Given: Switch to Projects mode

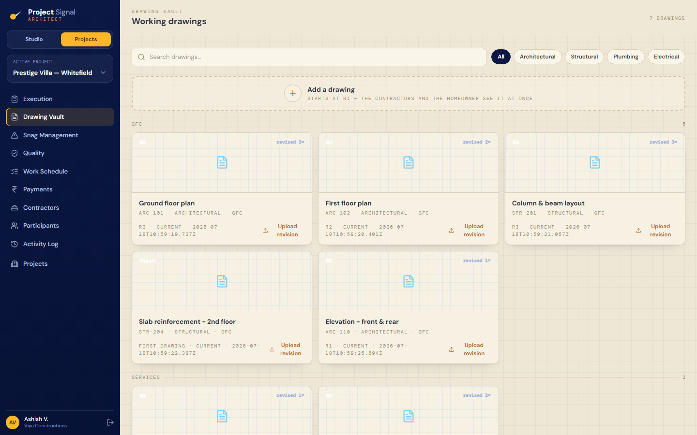Looking at the screenshot, I should [86, 40].
